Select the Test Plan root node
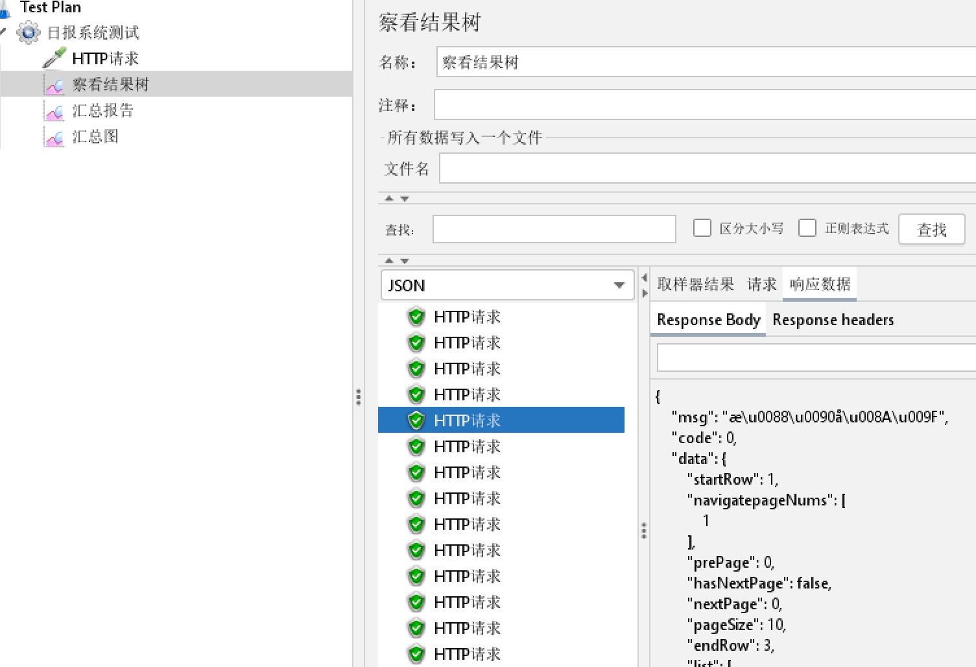 [x=50, y=7]
